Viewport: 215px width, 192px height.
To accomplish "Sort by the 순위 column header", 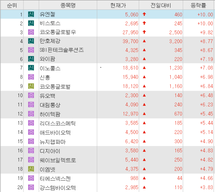I will [x=12, y=5].
